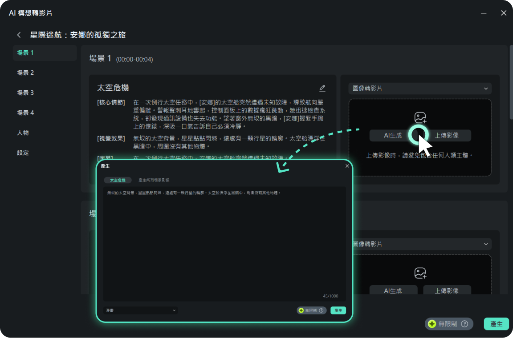Click the green credit icon in popup 無限制 badge
Screen dimensions: 513x338
click(301, 310)
